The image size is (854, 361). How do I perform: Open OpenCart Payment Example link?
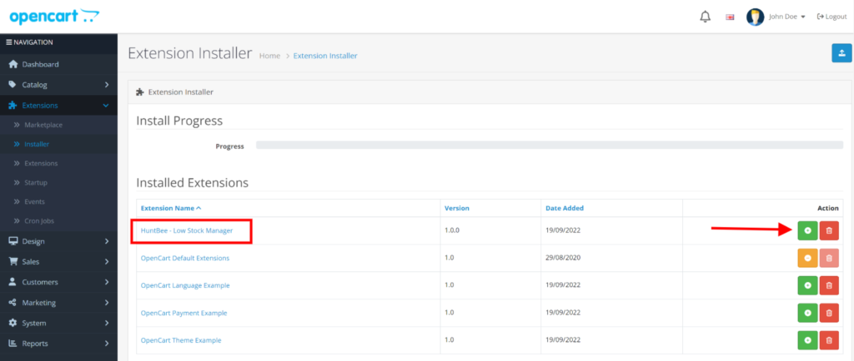point(183,313)
